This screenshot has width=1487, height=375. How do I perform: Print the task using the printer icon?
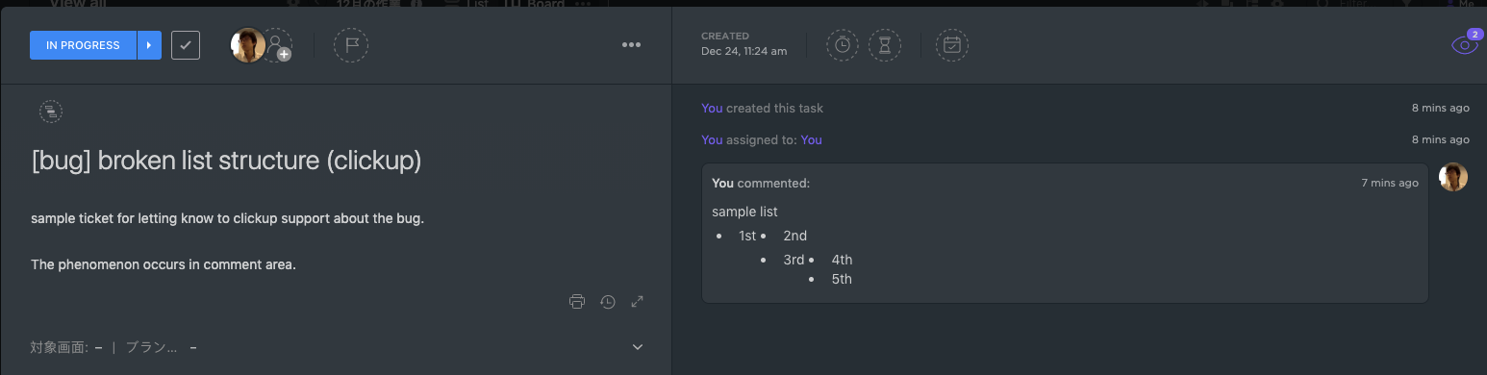(577, 301)
